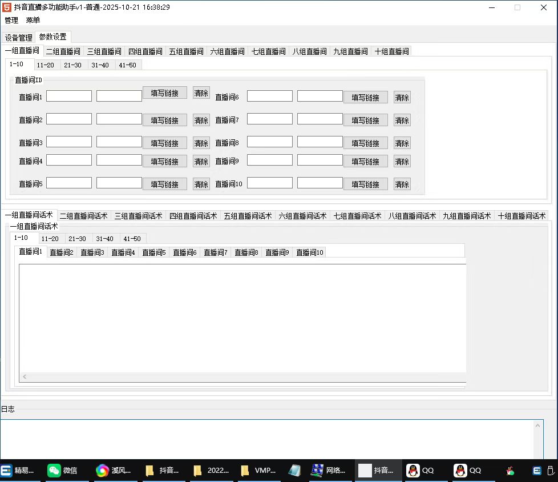Open the 精易 app in the taskbar
This screenshot has width=558, height=482.
[18, 471]
